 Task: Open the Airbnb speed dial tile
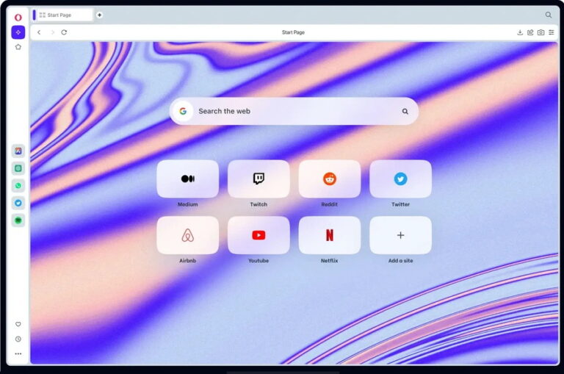coord(188,235)
